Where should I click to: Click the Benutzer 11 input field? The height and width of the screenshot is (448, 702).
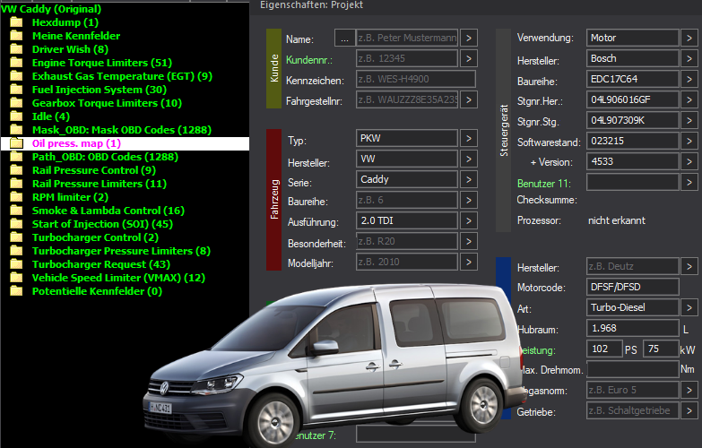633,182
